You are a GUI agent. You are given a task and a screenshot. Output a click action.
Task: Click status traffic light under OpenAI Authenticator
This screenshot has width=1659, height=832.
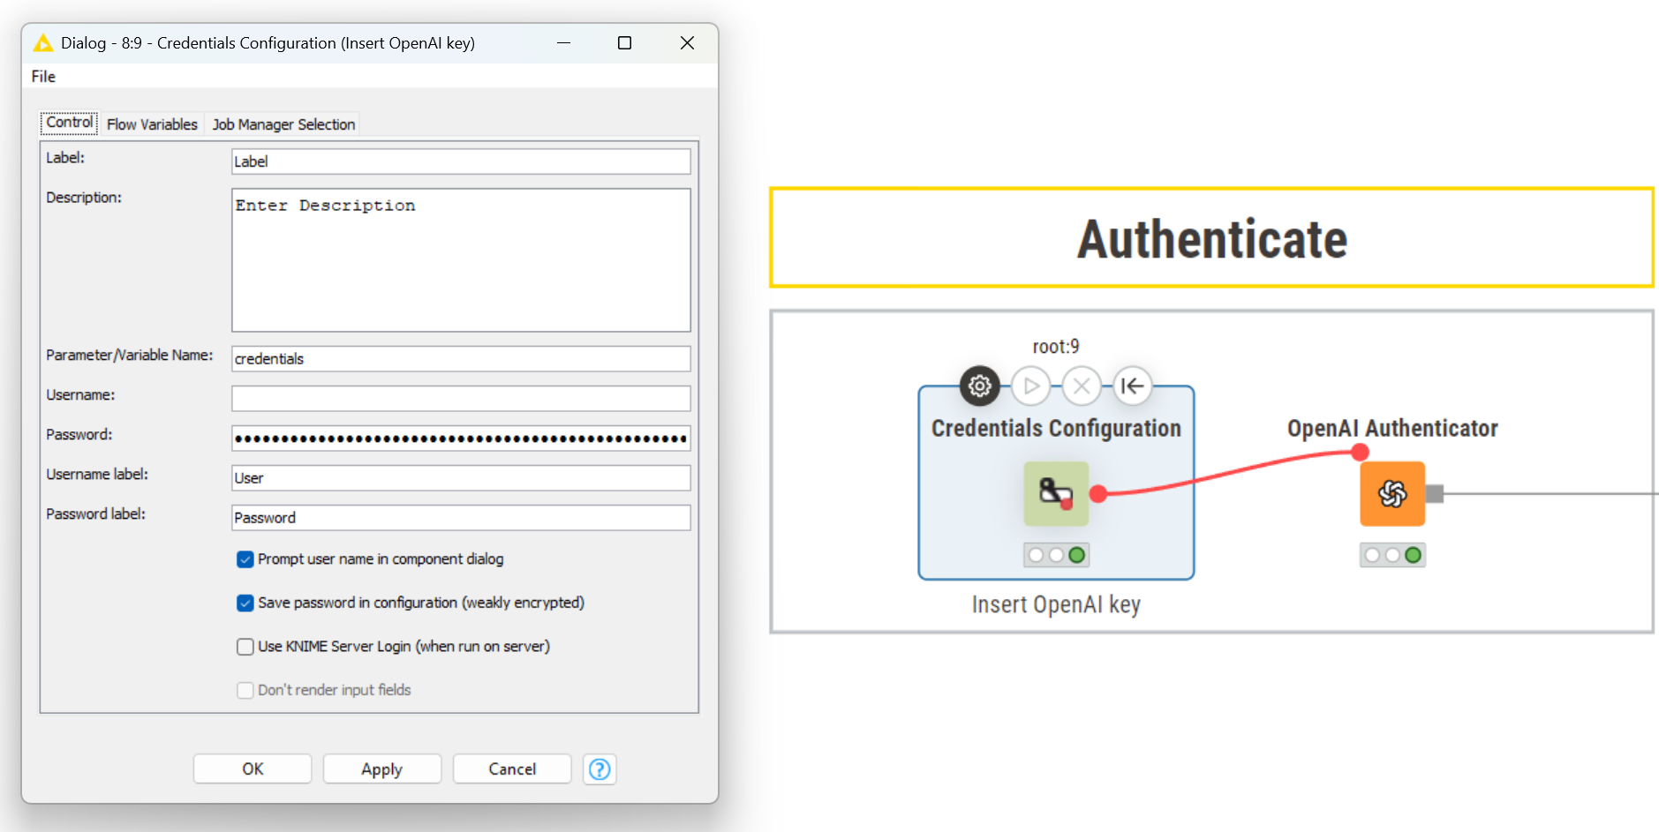click(x=1392, y=555)
